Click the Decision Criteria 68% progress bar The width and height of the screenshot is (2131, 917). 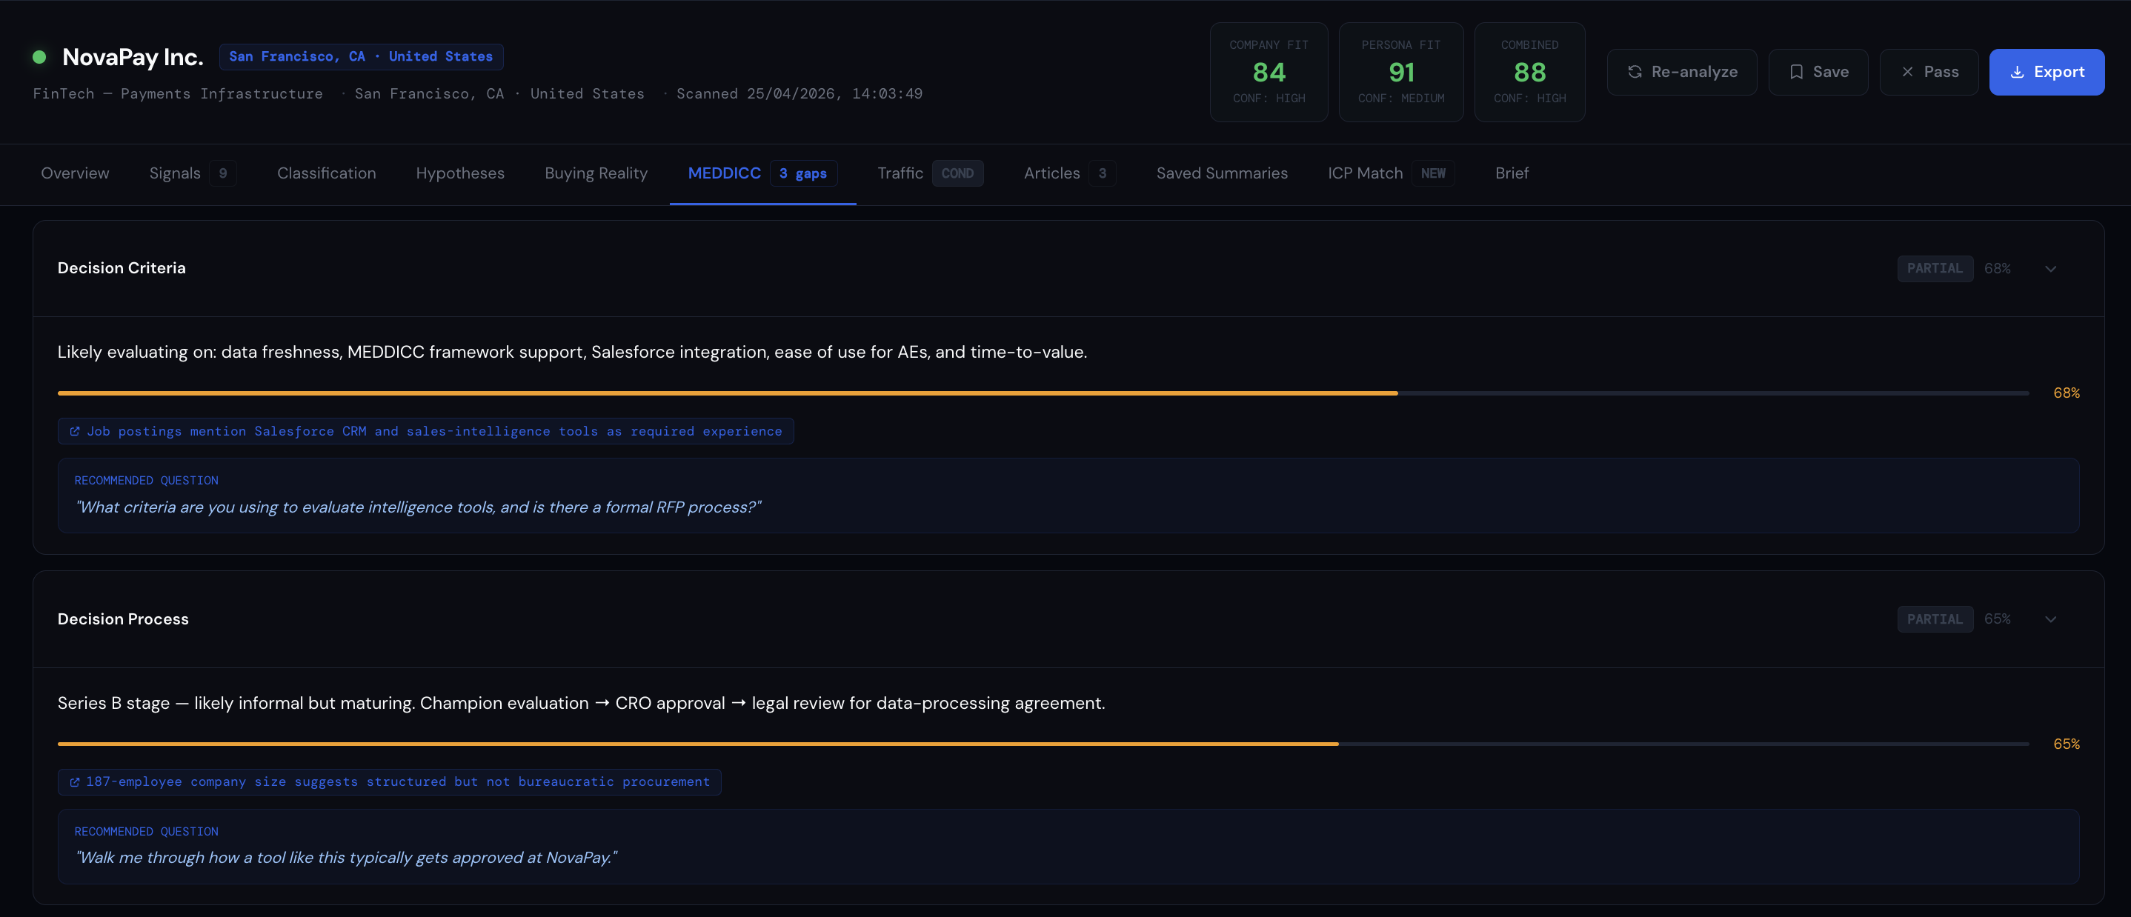[1043, 393]
